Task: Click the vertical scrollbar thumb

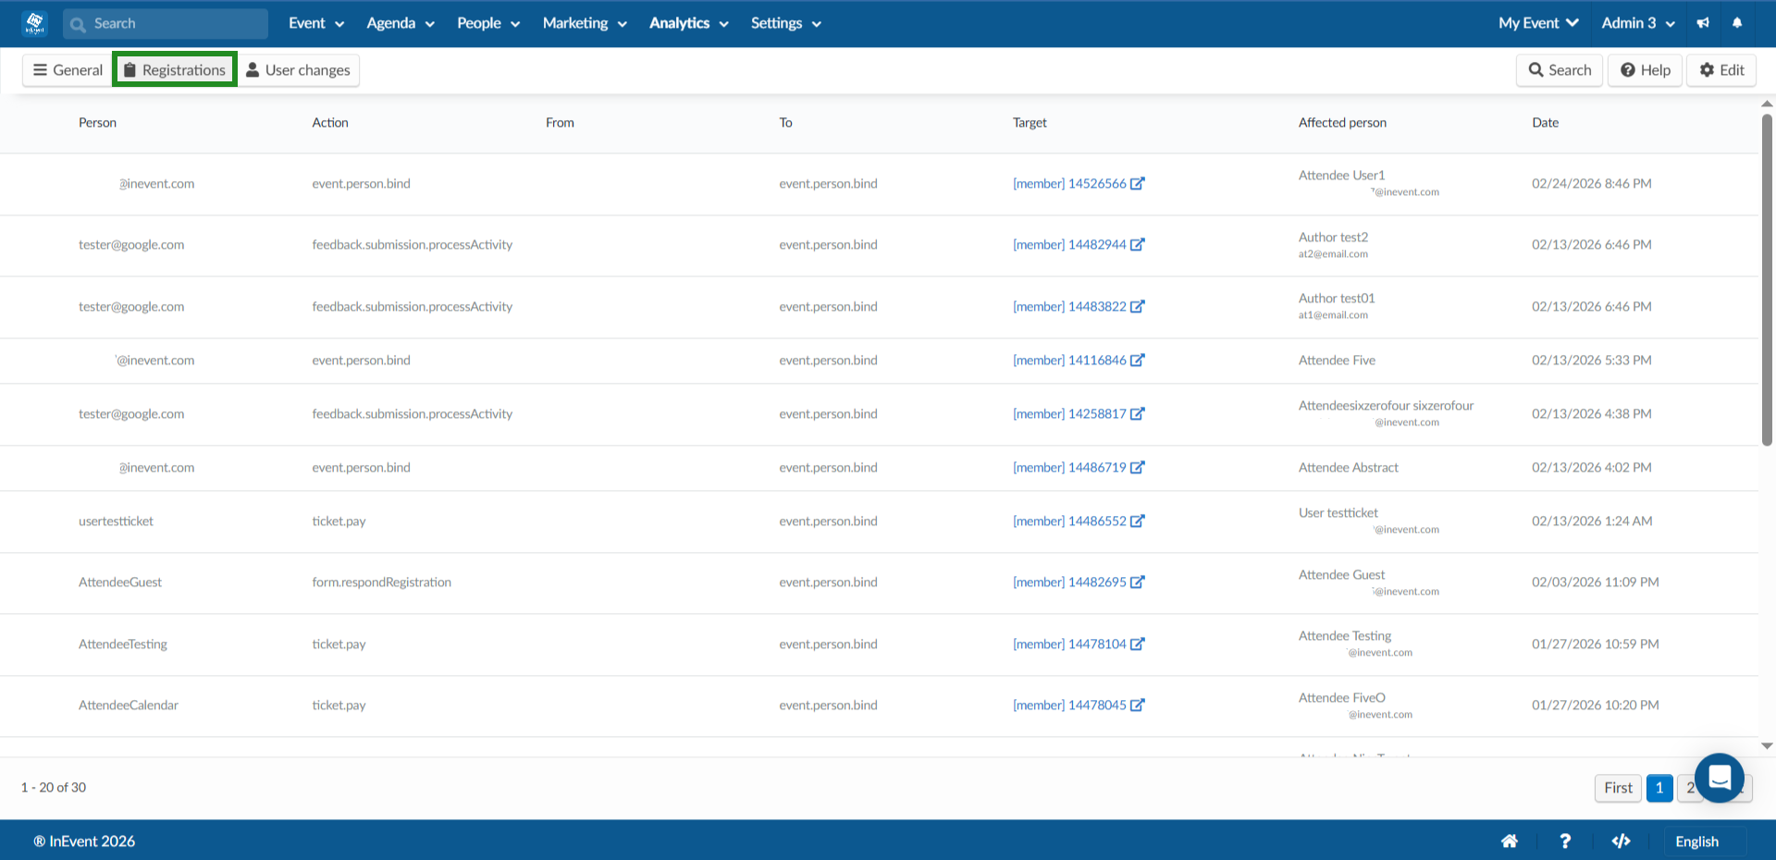Action: [x=1767, y=279]
